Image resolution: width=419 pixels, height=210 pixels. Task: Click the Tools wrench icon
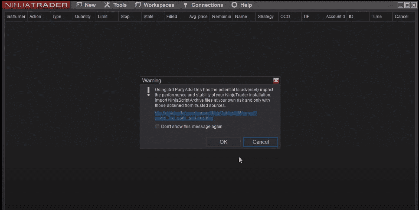tap(107, 5)
